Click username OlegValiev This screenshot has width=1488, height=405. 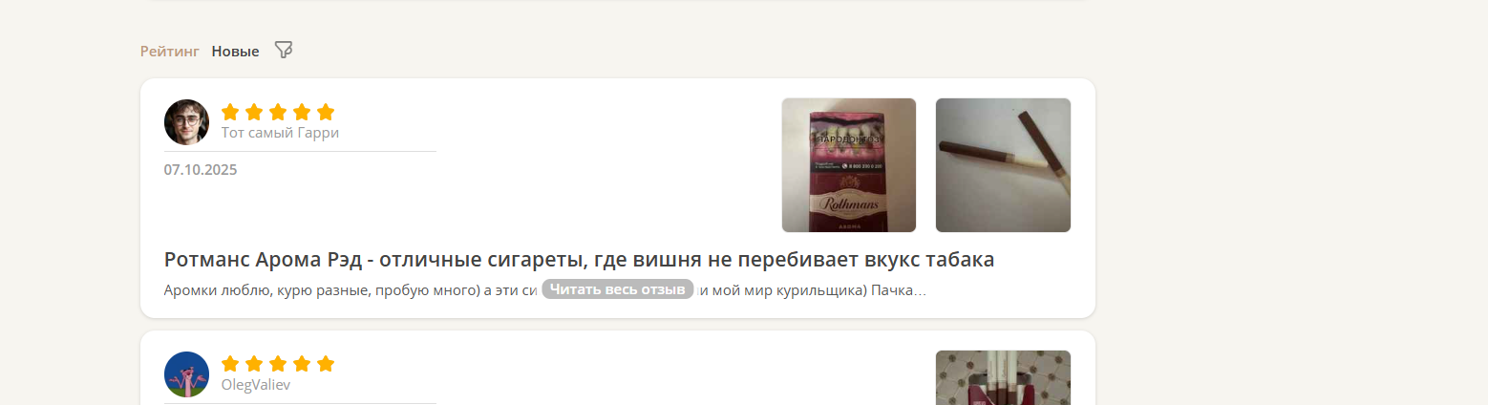click(x=256, y=385)
